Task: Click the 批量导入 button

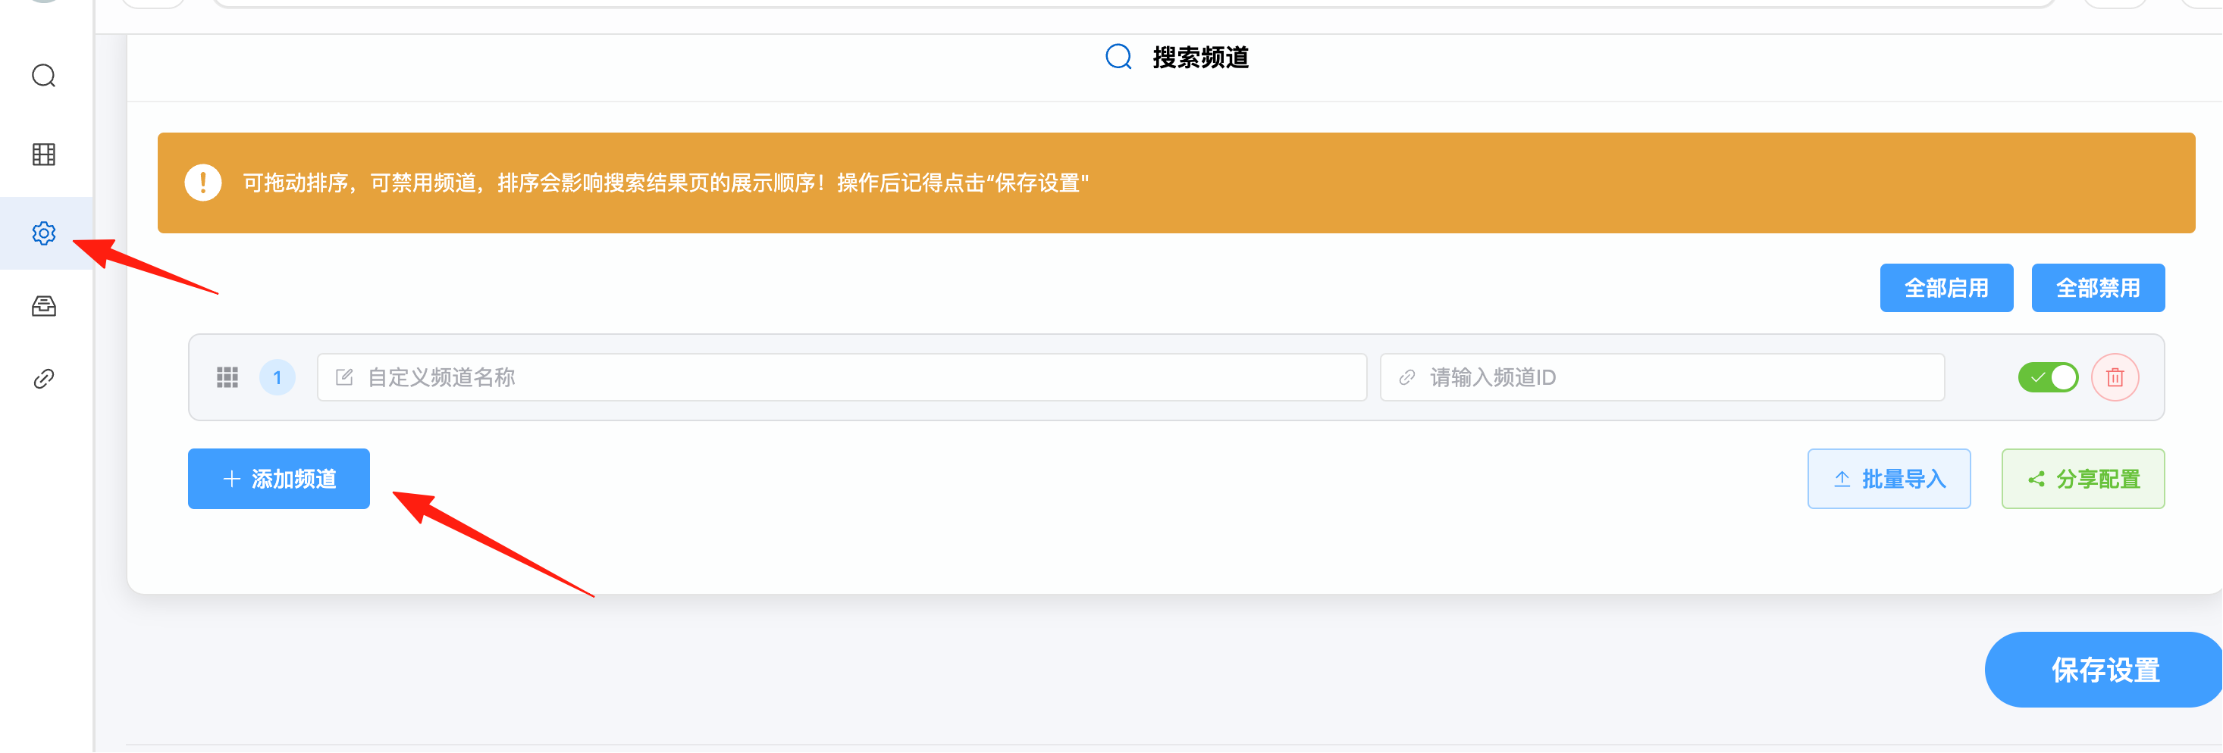Action: coord(1888,479)
